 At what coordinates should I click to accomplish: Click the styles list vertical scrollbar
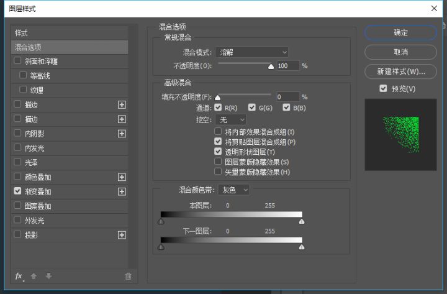click(x=132, y=147)
